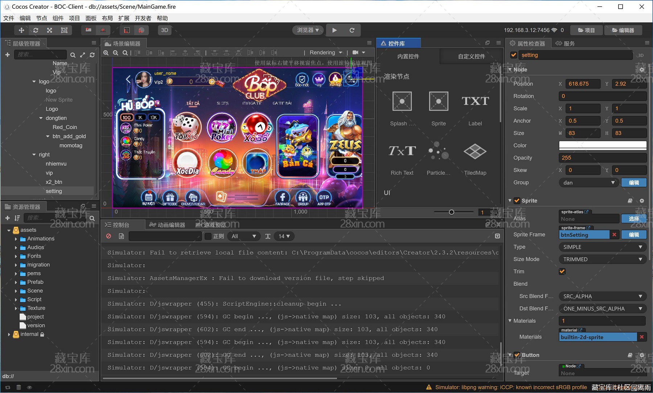Collapse the dongtien node
Viewport: 653px width, 393px height.
(x=41, y=118)
